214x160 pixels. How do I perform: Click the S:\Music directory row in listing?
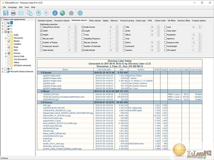120,91
